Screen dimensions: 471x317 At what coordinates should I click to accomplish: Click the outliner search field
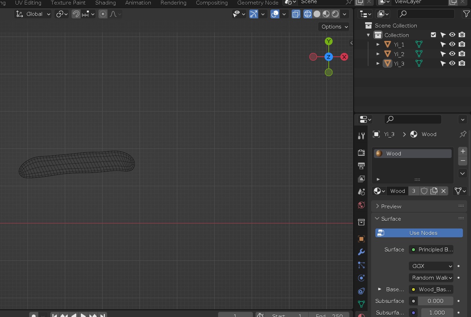[426, 14]
